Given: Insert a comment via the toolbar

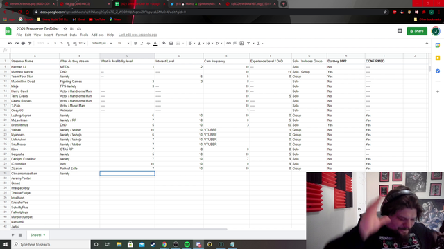Looking at the screenshot, I should coord(235,43).
